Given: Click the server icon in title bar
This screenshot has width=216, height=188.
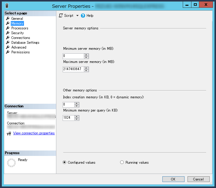Looking at the screenshot, I should point(7,6).
